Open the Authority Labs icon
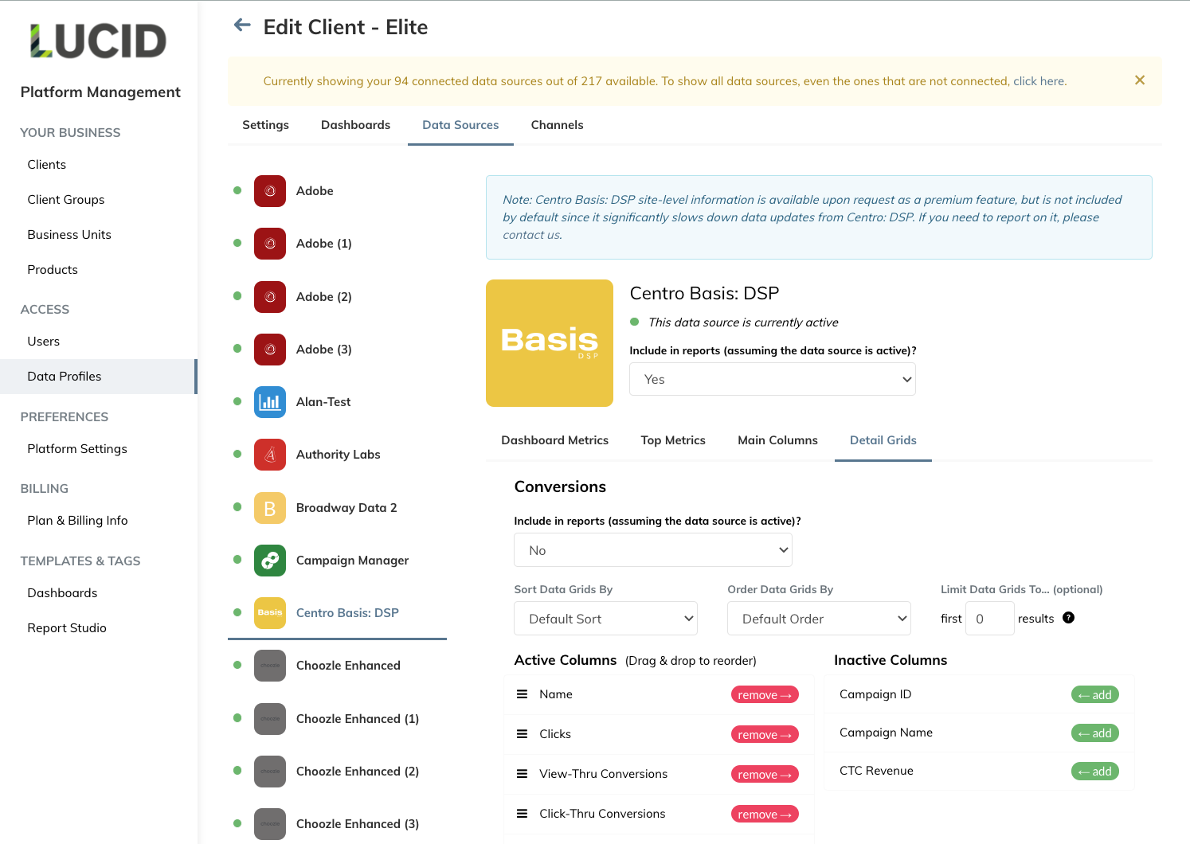The width and height of the screenshot is (1190, 844). pos(270,455)
